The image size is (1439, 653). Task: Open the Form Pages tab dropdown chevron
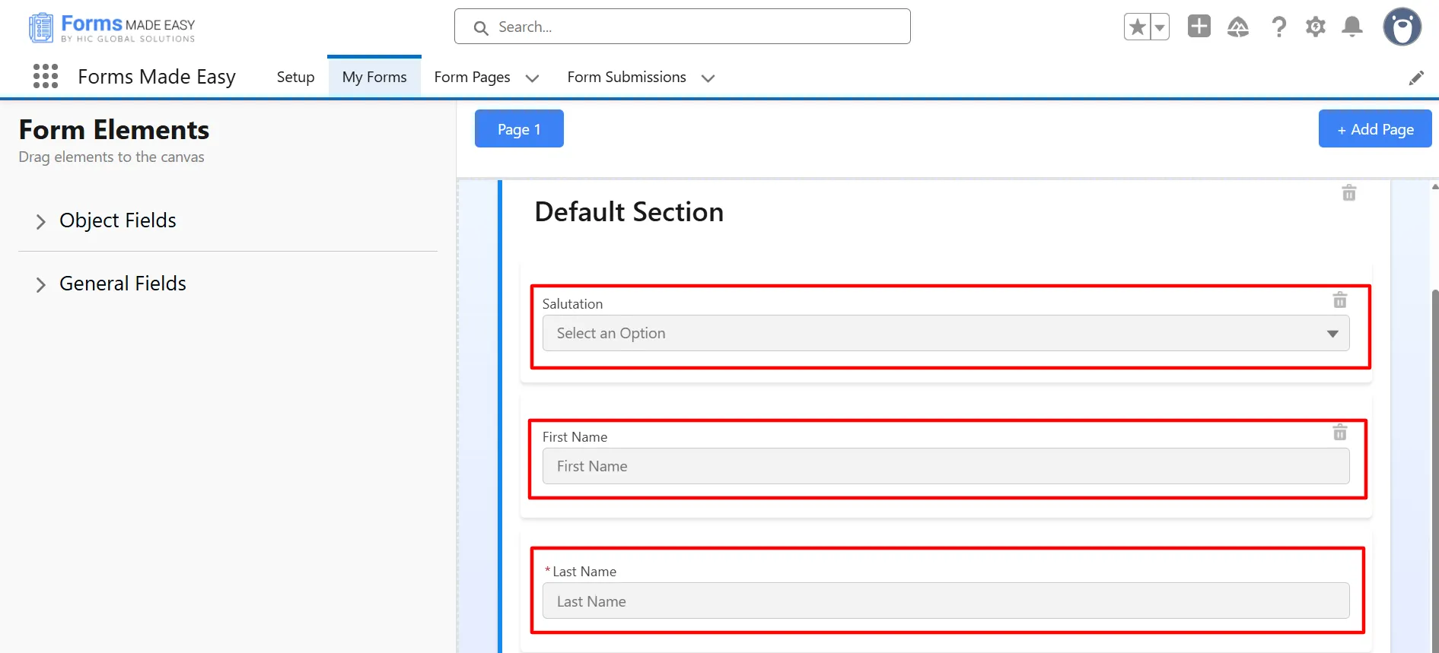point(532,78)
